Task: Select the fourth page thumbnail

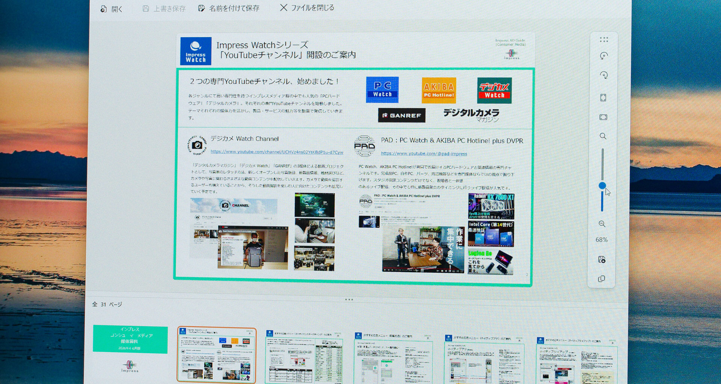Action: (394, 358)
